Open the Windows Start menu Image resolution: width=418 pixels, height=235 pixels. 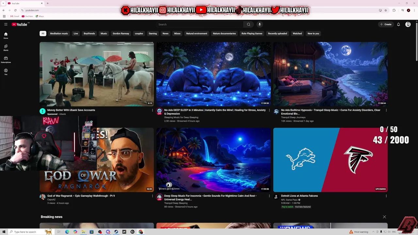point(4,232)
